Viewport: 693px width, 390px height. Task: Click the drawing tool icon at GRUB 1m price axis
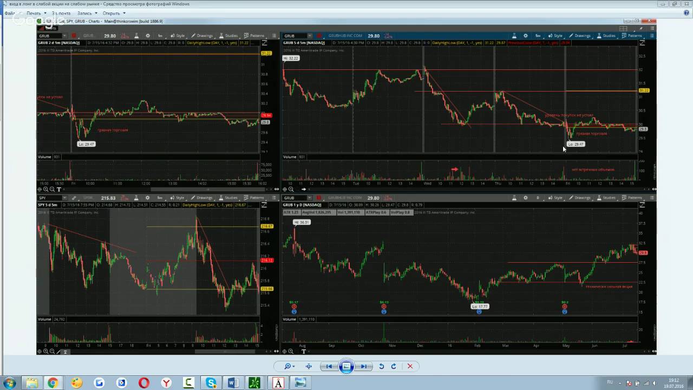coord(264,43)
